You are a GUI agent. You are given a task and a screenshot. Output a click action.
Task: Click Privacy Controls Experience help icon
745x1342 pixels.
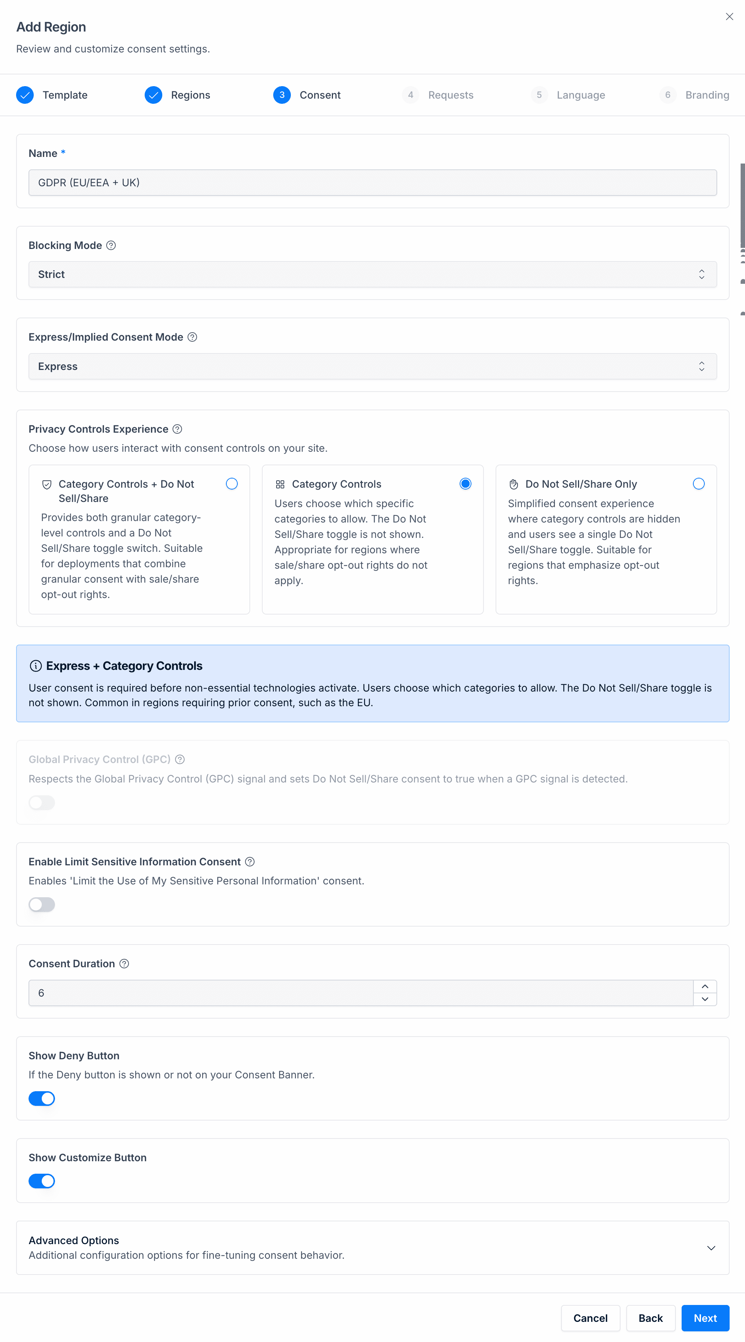[x=177, y=429]
